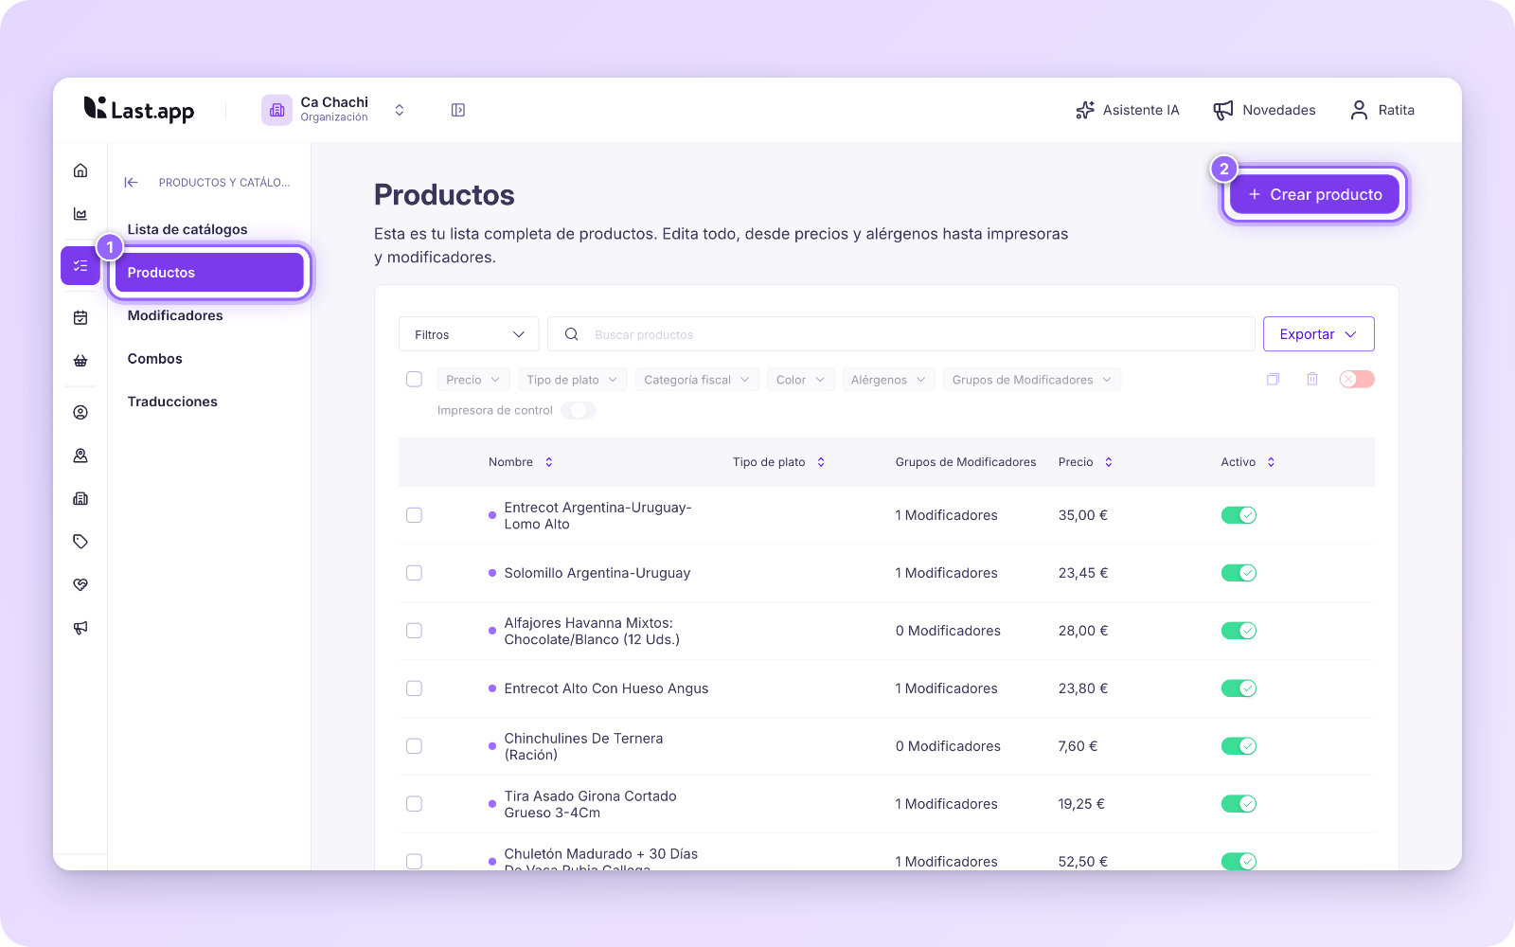Check Solomillo Argentina-Uruguay row checkbox
Image resolution: width=1515 pixels, height=947 pixels.
pyautogui.click(x=414, y=573)
